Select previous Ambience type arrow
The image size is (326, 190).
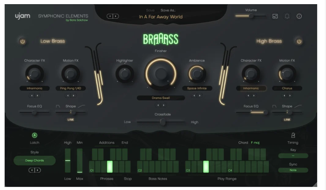coord(194,96)
